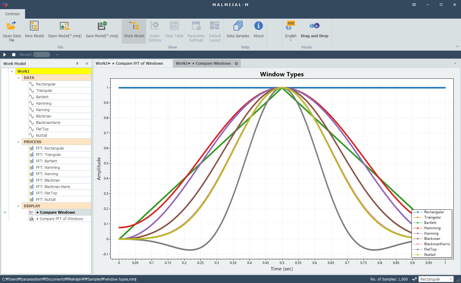Open the Rectangular combo box in status bar

[436, 279]
